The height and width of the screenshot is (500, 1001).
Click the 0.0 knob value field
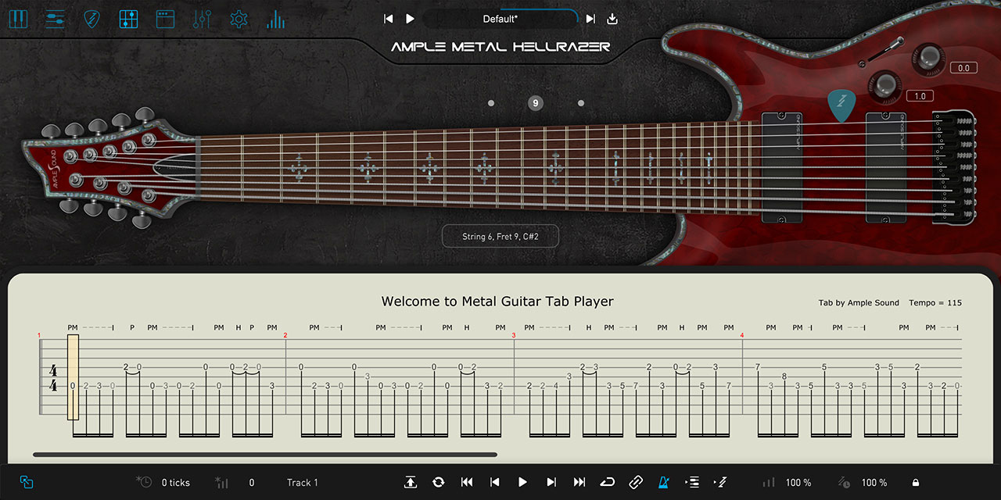[963, 68]
